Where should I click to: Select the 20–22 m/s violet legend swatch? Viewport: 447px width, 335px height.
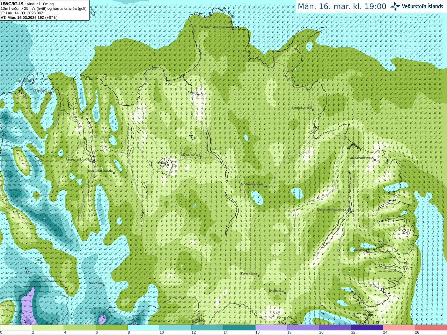click(335, 328)
